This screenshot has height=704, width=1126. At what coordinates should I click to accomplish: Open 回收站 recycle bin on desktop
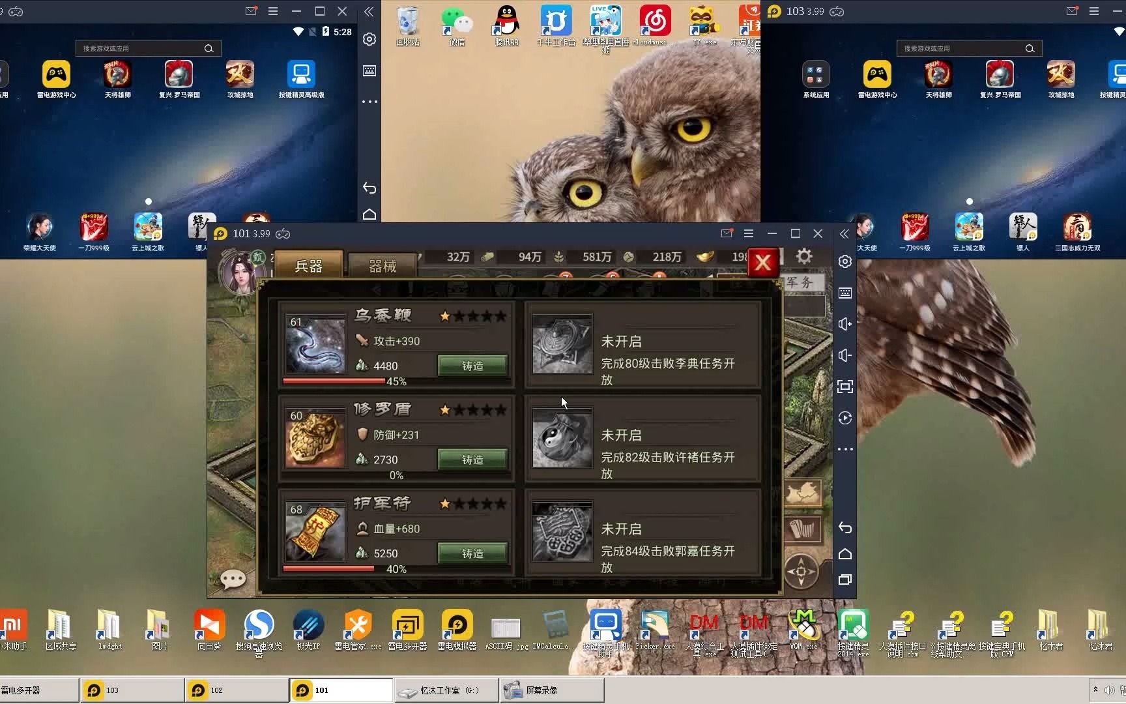coord(408,26)
